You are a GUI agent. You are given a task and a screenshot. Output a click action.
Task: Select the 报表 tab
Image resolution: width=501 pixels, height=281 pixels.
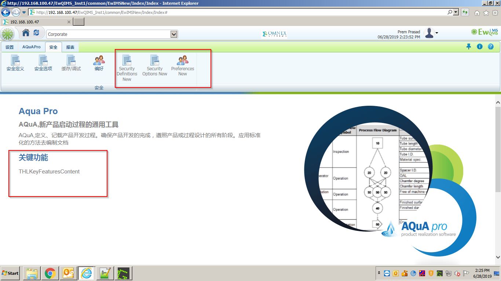(70, 47)
